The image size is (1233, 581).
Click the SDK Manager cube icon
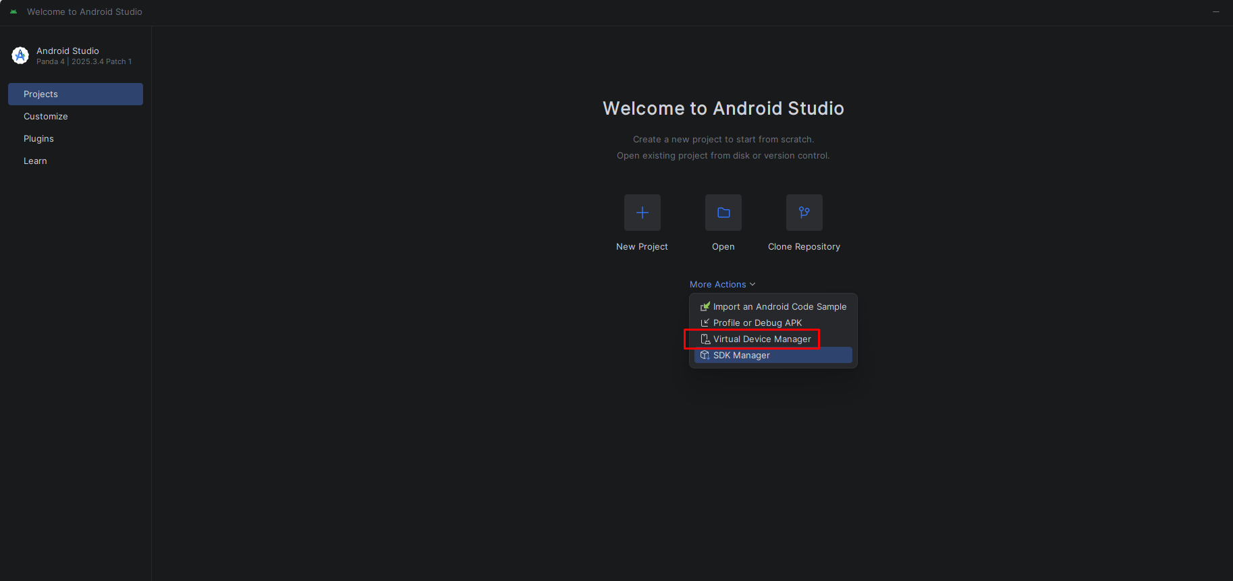(x=705, y=355)
